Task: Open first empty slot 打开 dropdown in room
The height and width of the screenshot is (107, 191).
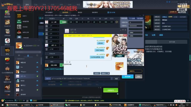Action: (54, 26)
